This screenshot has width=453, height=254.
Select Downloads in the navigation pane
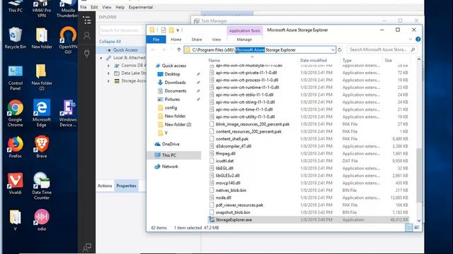(175, 83)
